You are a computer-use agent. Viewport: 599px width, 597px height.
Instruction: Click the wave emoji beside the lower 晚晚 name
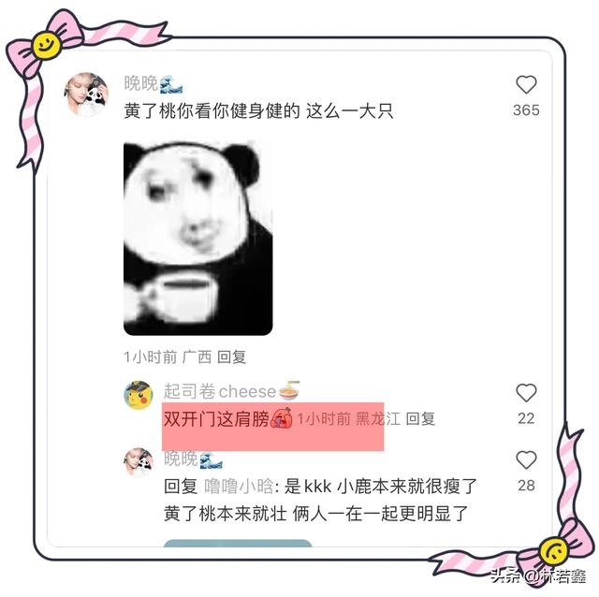211,459
